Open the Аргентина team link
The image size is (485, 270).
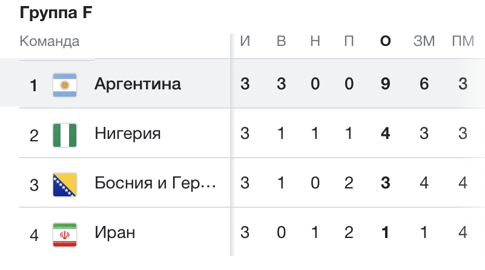tap(137, 84)
